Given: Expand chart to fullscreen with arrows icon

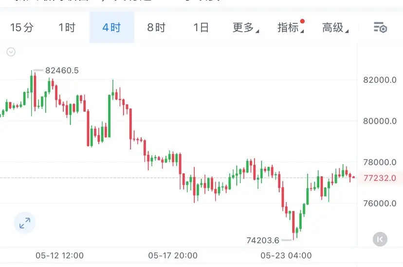Looking at the screenshot, I should pos(25,223).
